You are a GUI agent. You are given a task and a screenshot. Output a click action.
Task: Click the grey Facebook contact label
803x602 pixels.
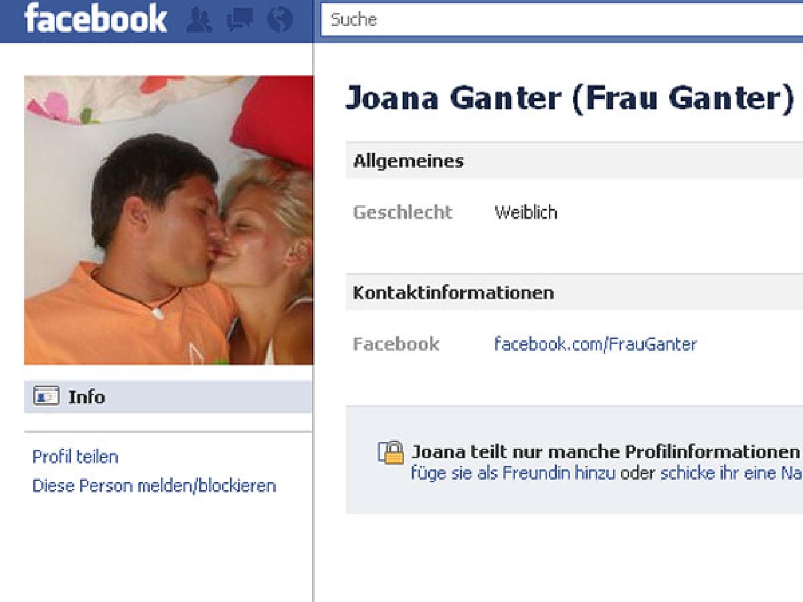396,344
